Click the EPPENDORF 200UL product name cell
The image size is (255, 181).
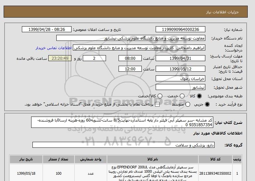point(153,173)
